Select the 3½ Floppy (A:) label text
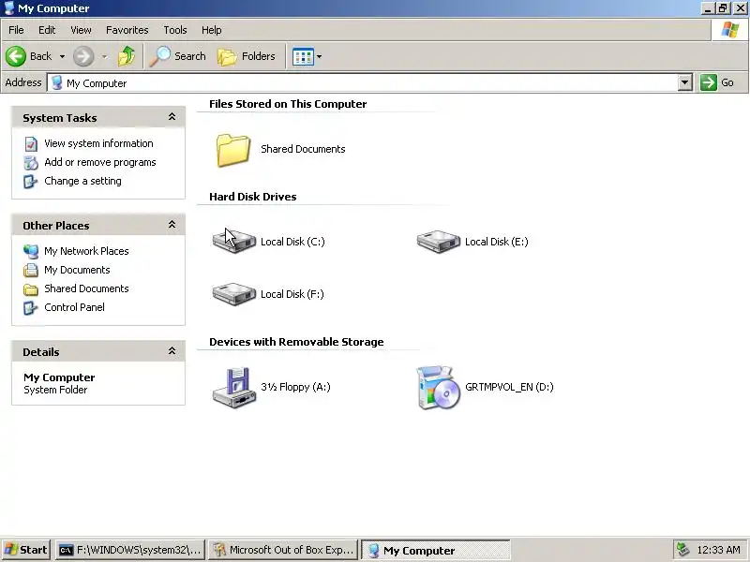Screen dimensions: 750x562 point(295,387)
